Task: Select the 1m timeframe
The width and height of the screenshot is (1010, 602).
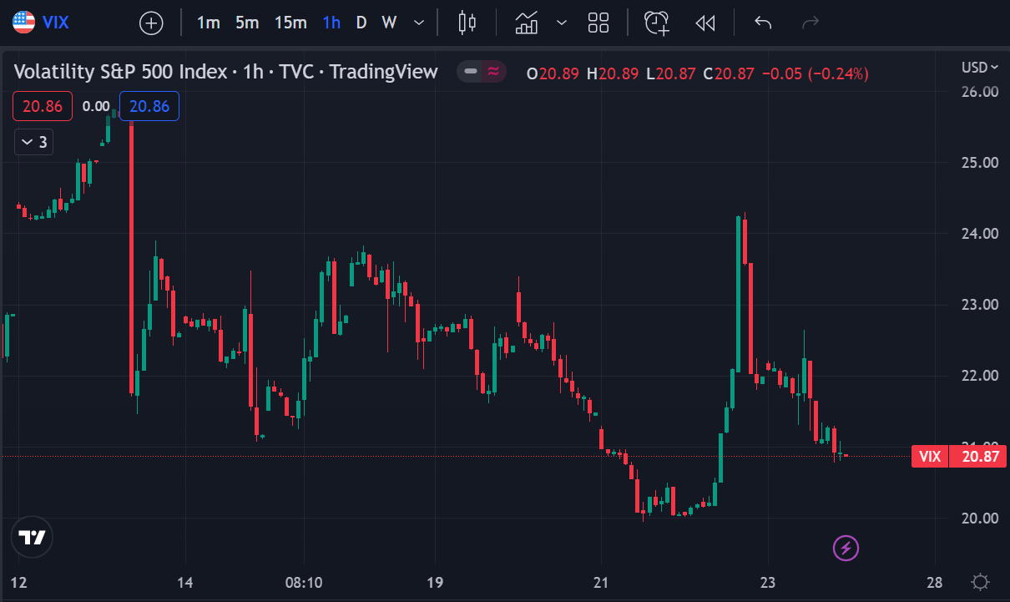Action: pos(208,23)
